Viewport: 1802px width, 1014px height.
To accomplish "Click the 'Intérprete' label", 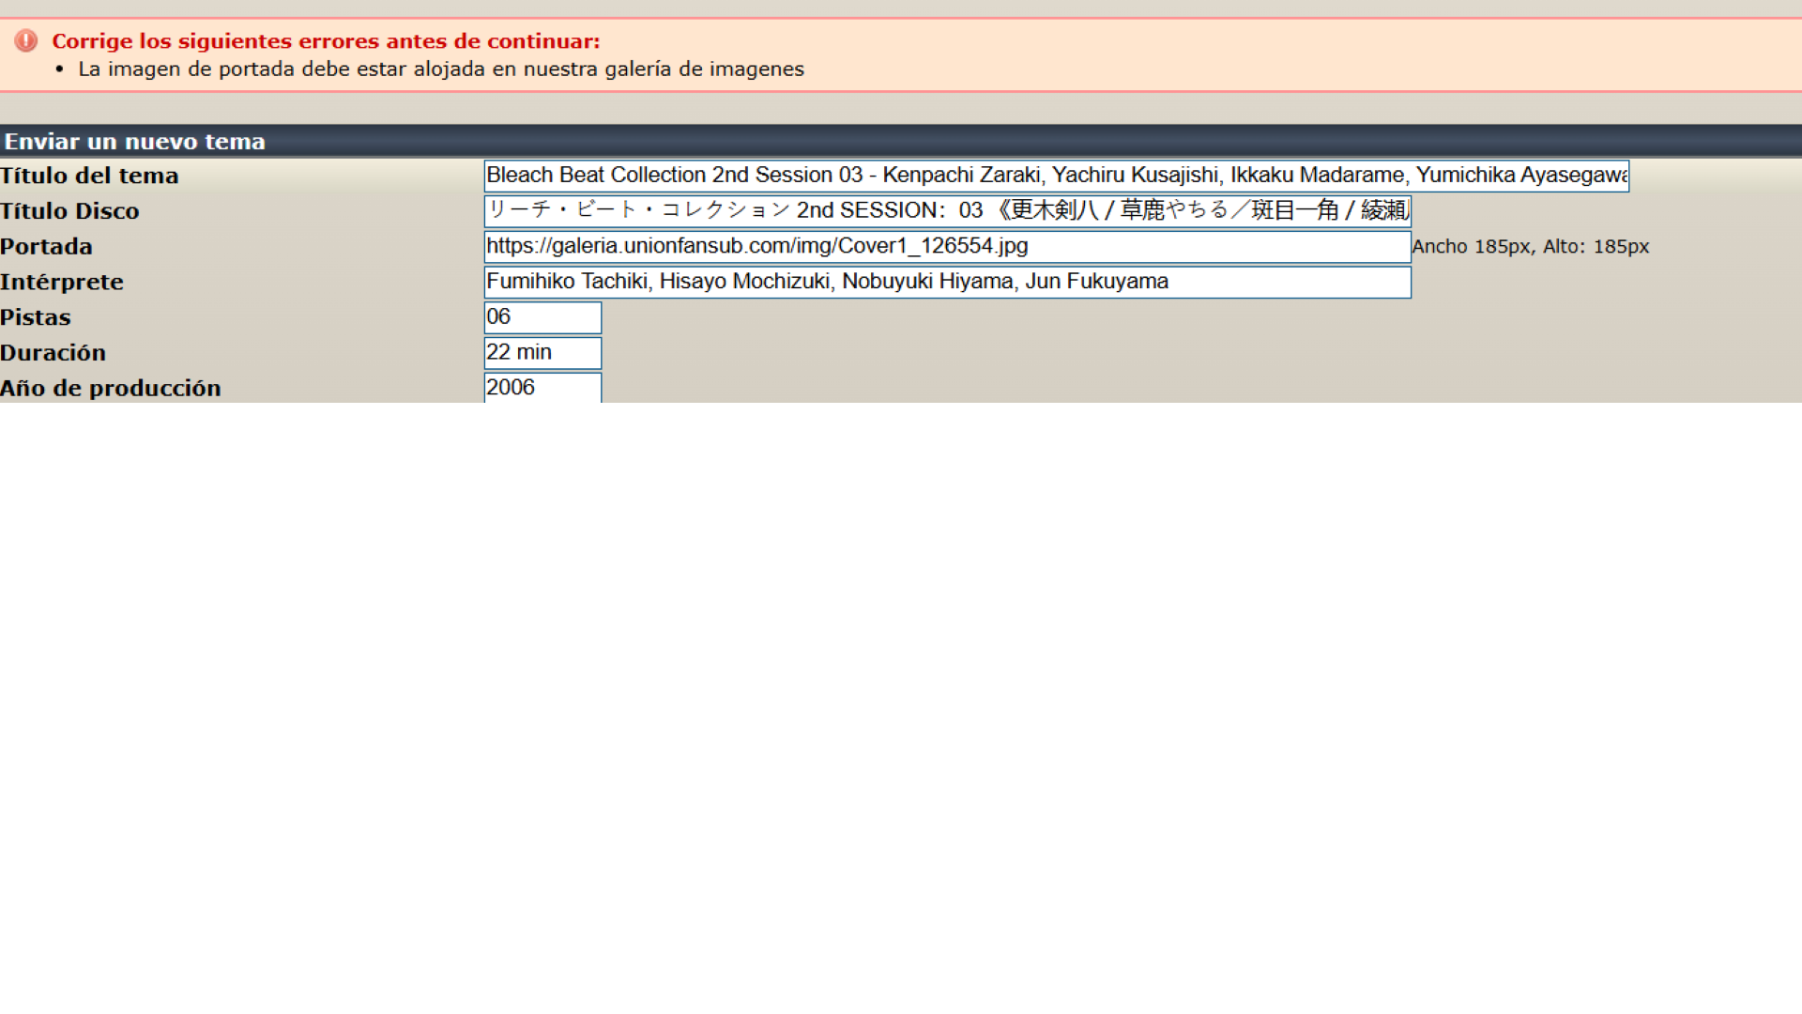I will point(62,282).
